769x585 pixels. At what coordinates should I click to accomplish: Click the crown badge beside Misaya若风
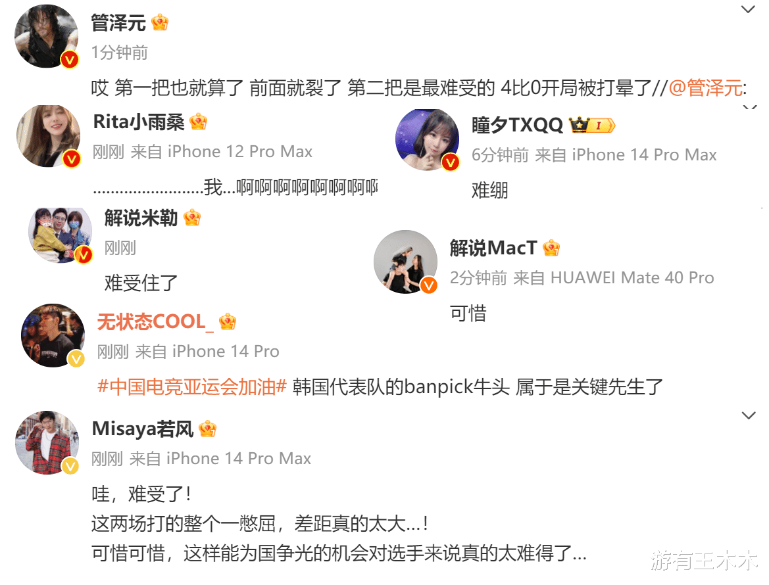pyautogui.click(x=207, y=429)
